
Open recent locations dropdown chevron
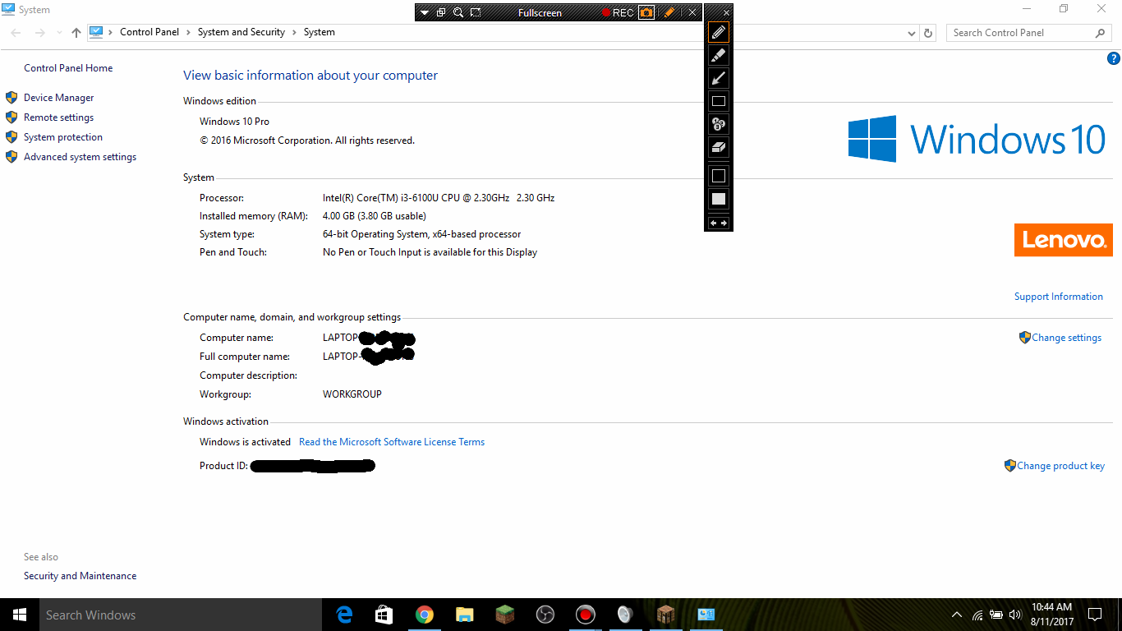point(59,33)
